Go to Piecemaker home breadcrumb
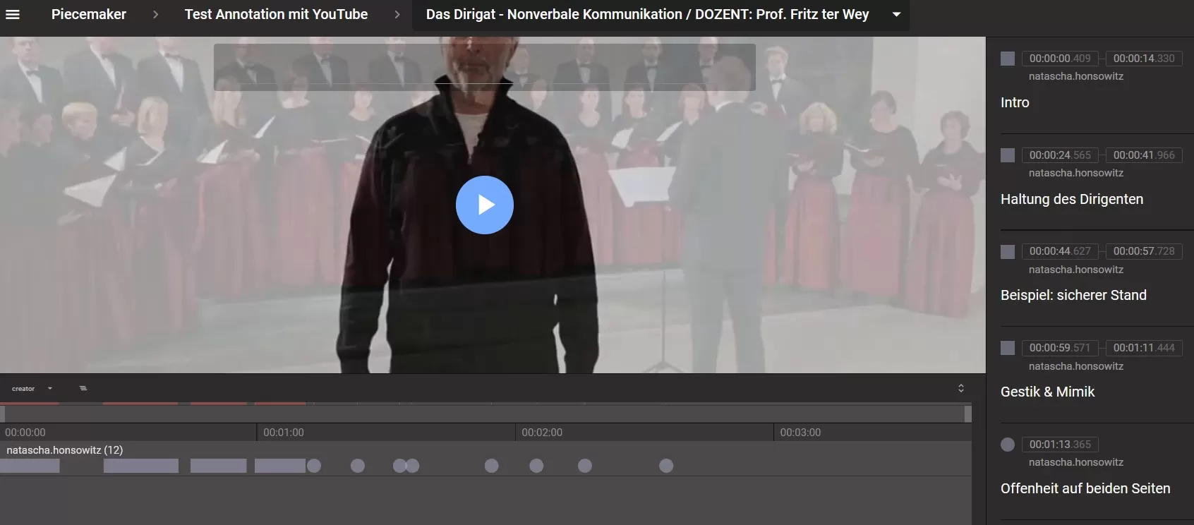The width and height of the screenshot is (1194, 525). (89, 14)
